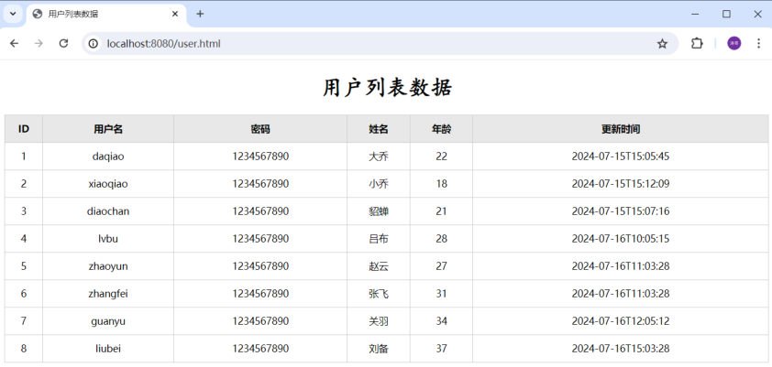Image resolution: width=772 pixels, height=367 pixels.
Task: View site information icon in address bar
Action: [93, 44]
